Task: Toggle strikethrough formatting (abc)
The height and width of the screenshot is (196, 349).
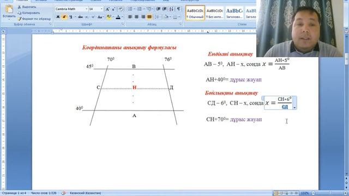Action: click(x=80, y=17)
